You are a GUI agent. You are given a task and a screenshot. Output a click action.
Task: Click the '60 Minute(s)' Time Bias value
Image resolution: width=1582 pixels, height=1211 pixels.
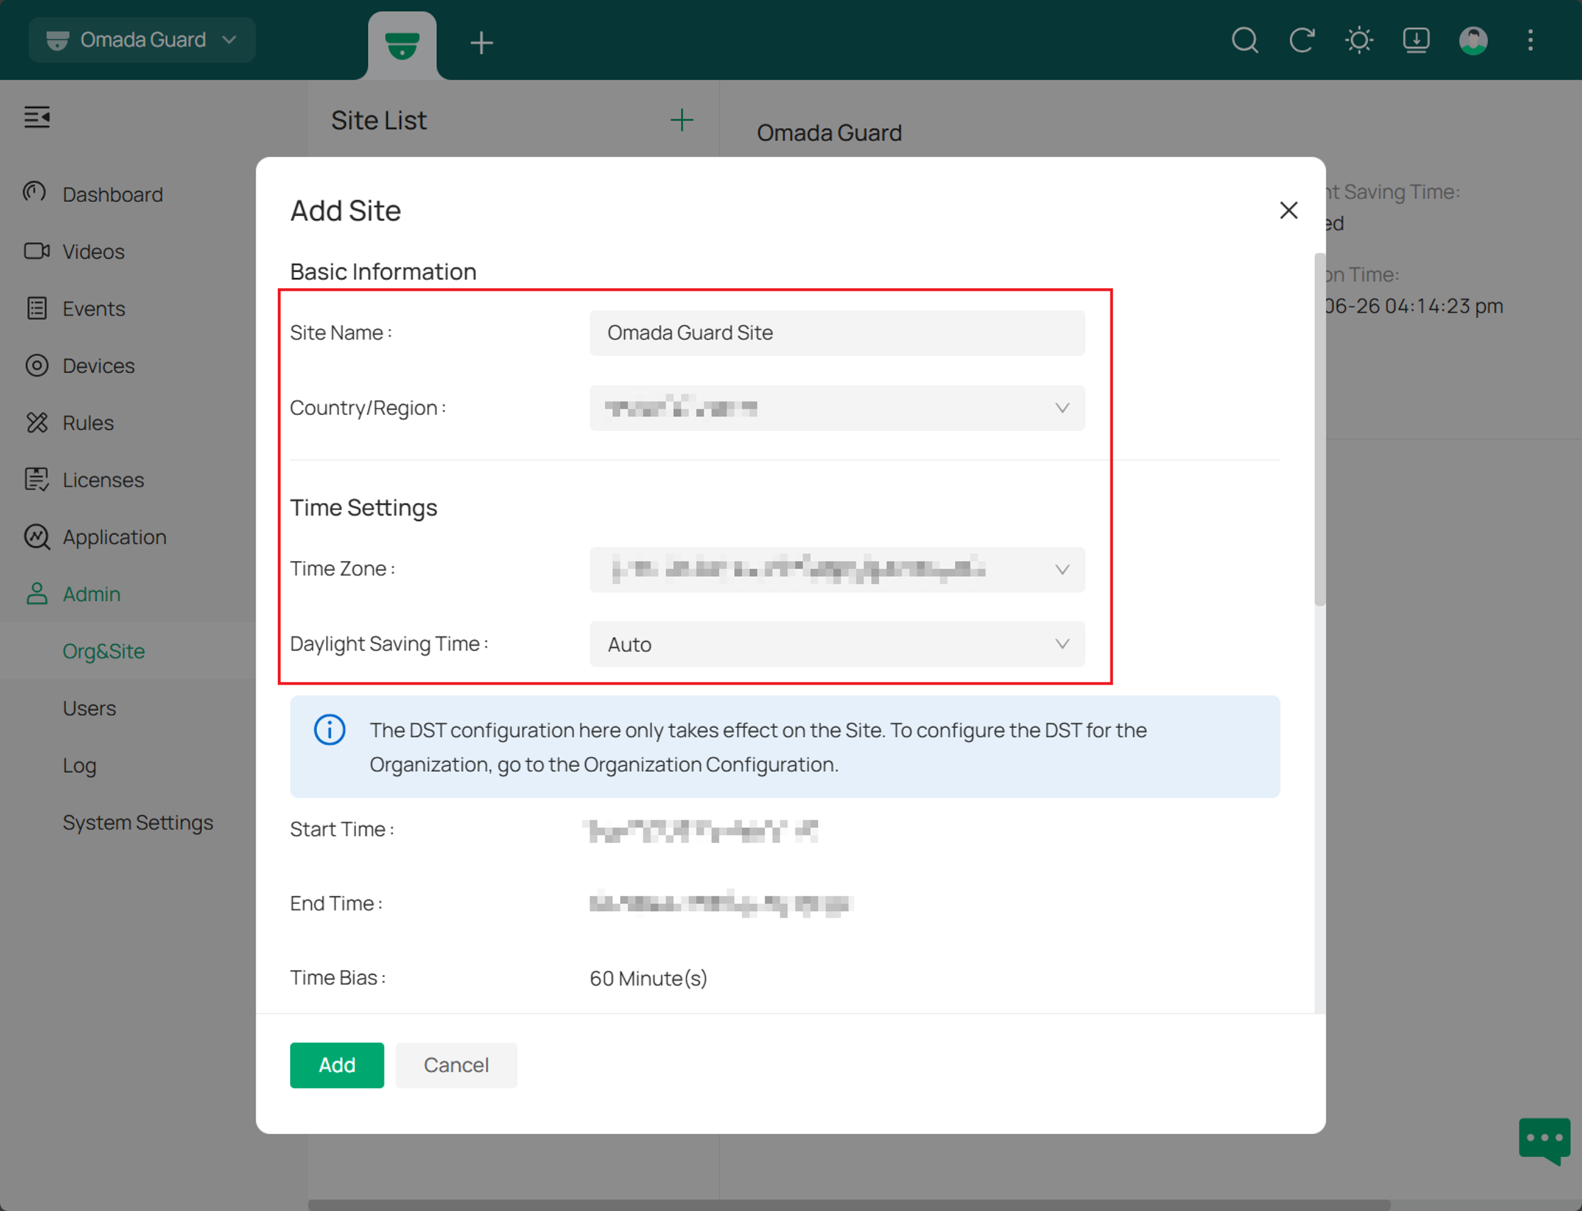pyautogui.click(x=648, y=978)
